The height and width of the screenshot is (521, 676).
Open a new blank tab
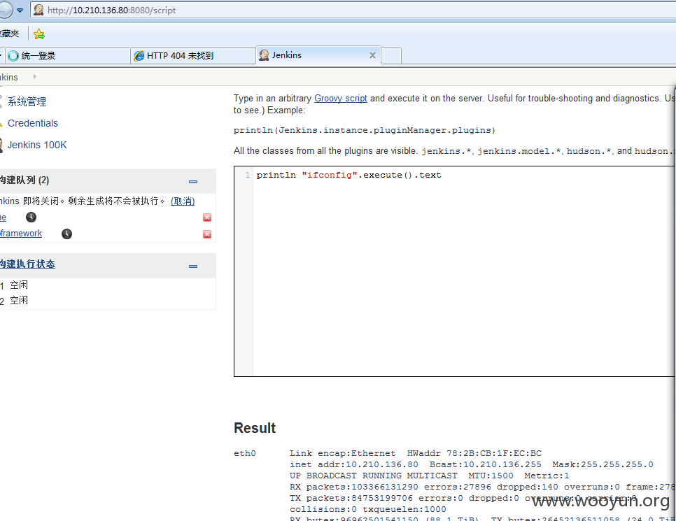pos(391,55)
